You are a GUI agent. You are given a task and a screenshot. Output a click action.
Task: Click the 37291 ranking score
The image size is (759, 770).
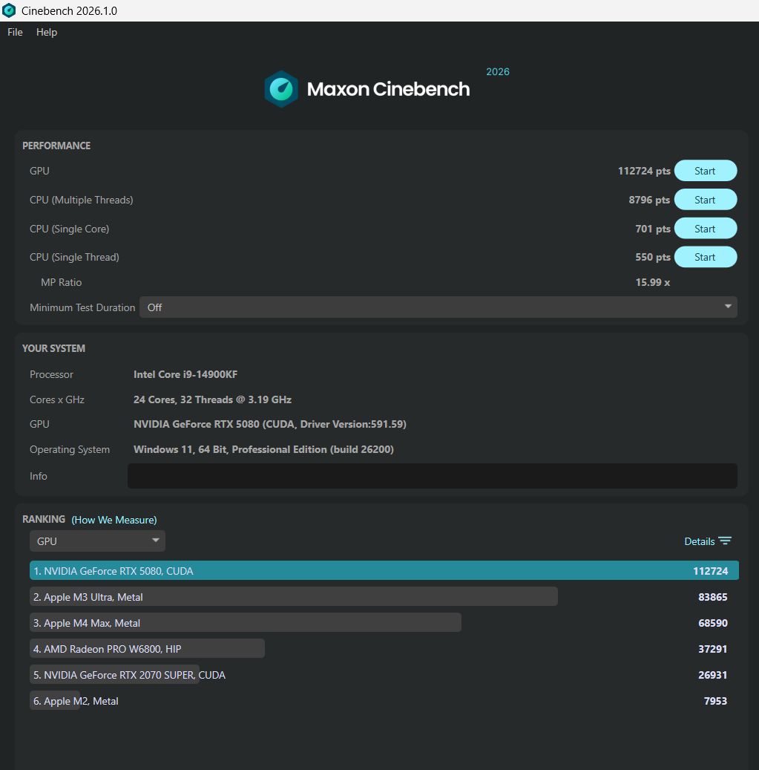click(712, 649)
